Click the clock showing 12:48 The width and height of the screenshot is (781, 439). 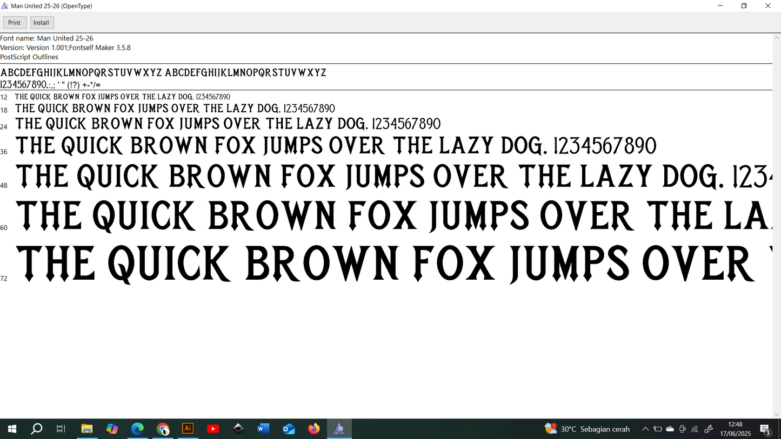[x=735, y=429]
